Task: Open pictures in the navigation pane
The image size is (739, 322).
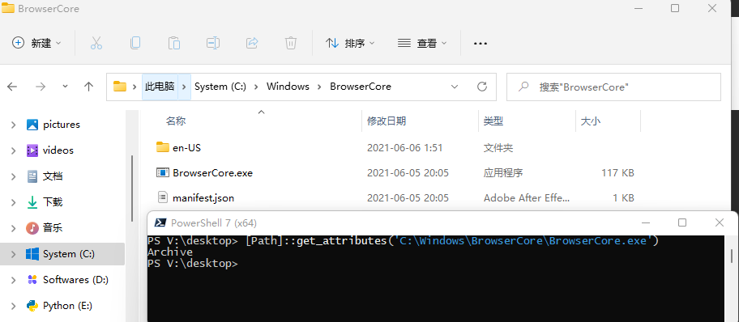Action: point(62,125)
